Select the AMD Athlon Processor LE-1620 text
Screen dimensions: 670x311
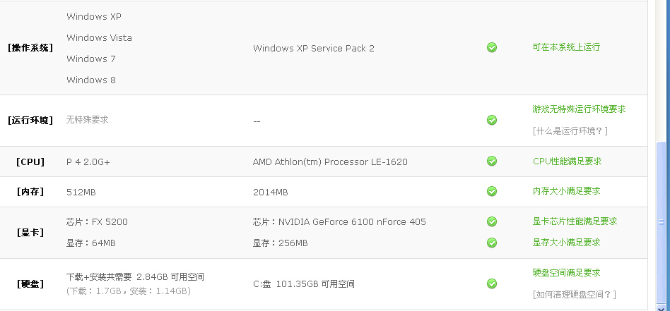330,162
